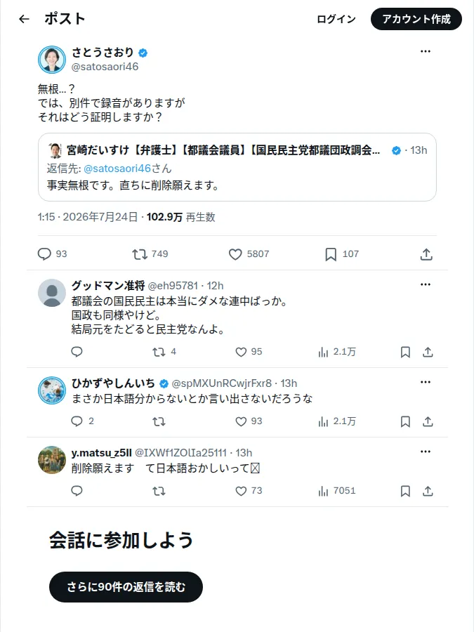
Task: Bookmark y.matsu_z5II's reply
Action: 405,491
